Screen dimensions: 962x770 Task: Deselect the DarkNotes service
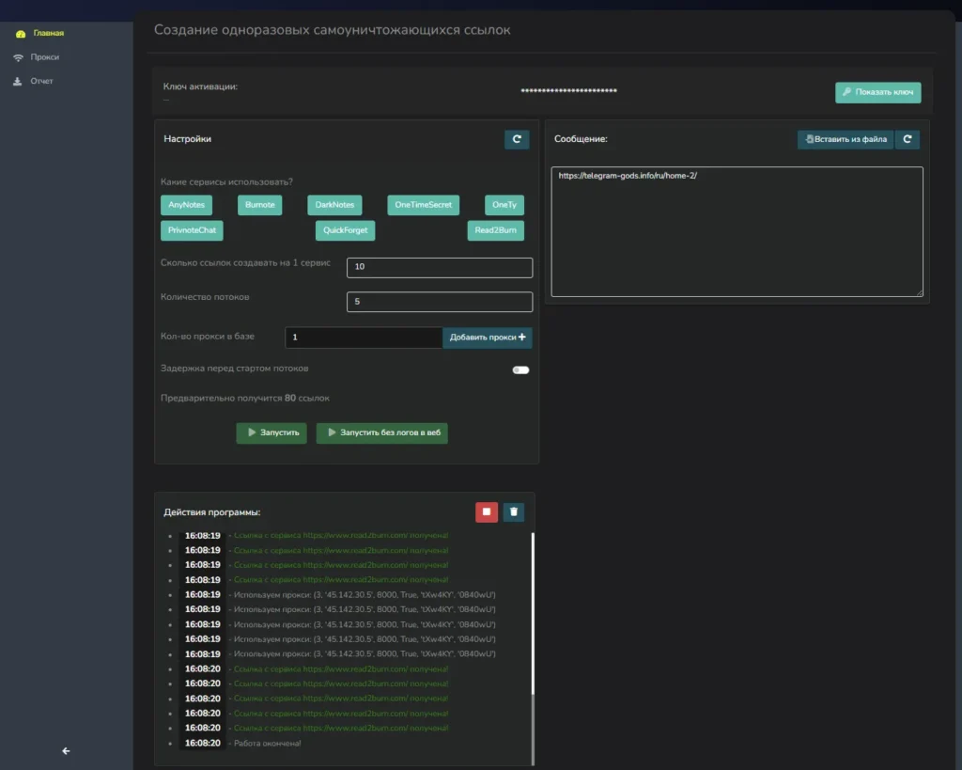point(334,205)
